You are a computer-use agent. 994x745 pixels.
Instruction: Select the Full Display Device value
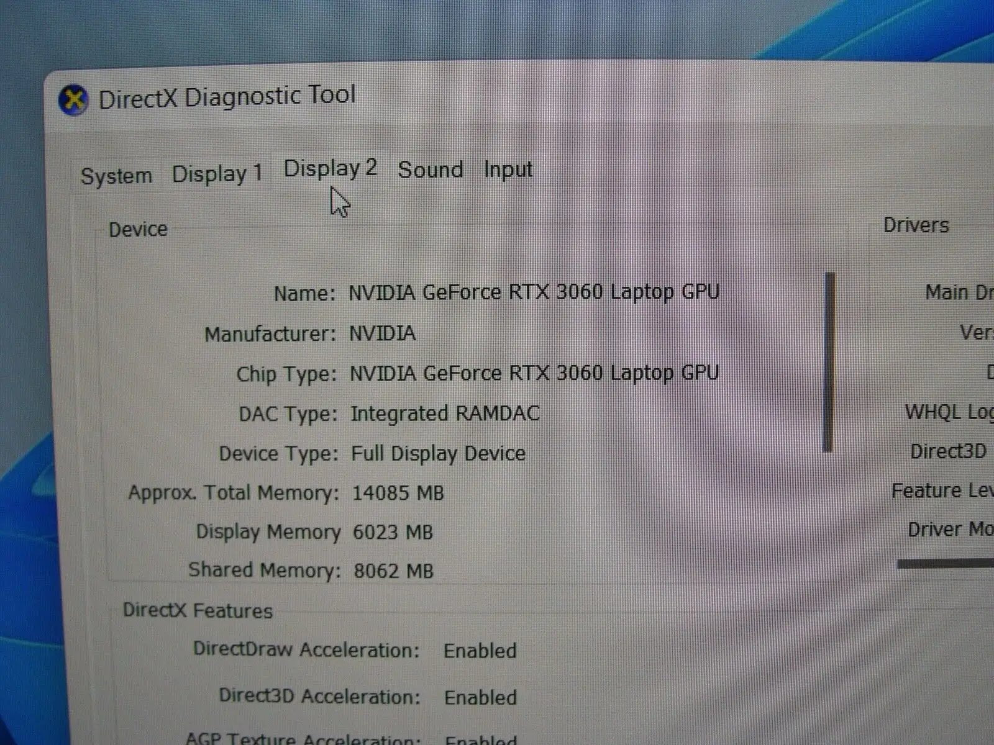(x=438, y=453)
